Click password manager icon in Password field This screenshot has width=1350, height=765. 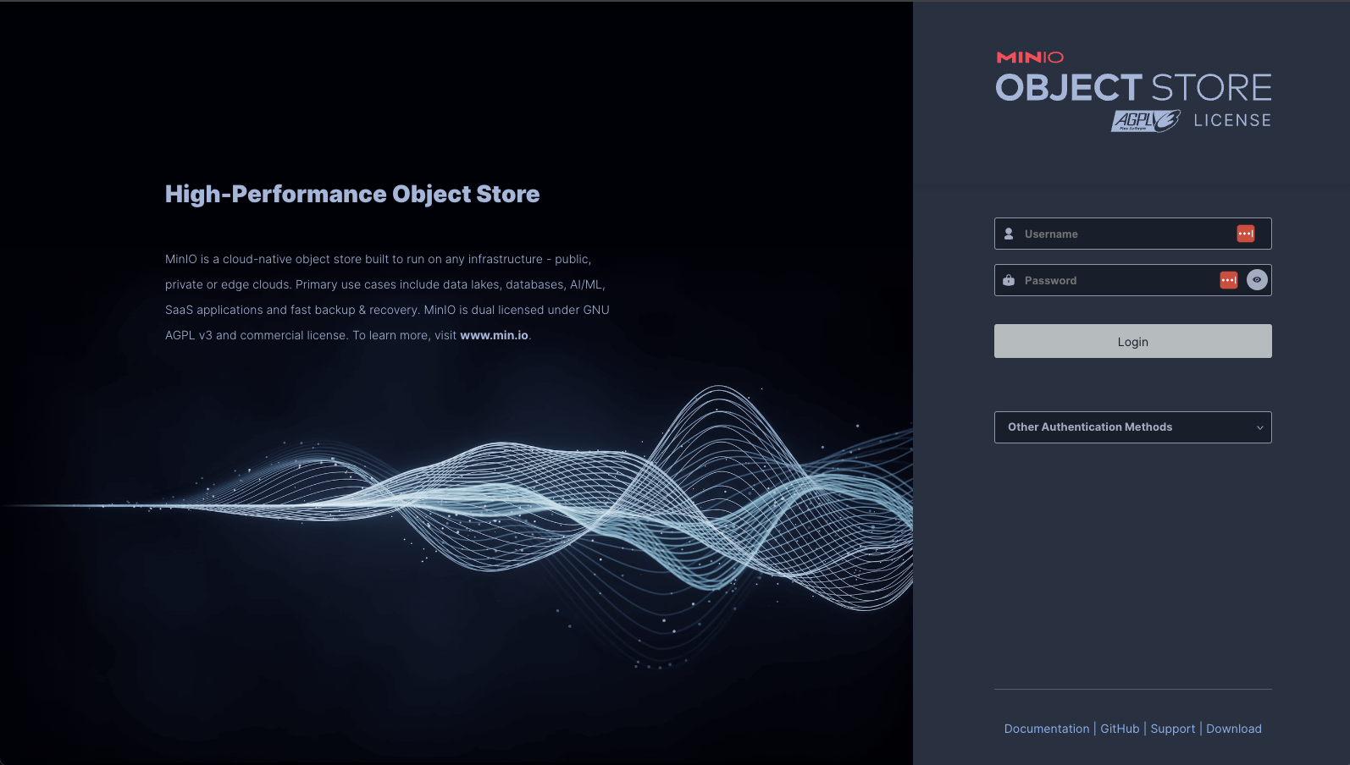tap(1228, 280)
